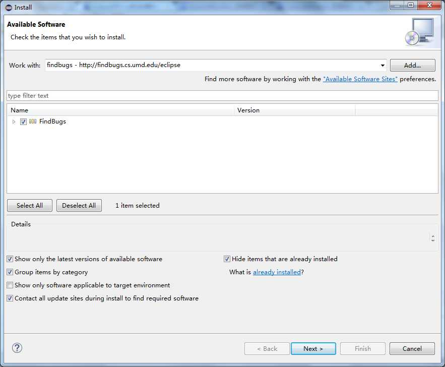445x367 pixels.
Task: Click the Name column header
Action: (x=120, y=110)
